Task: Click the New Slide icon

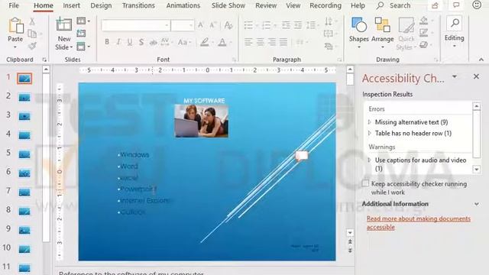Action: [64, 25]
